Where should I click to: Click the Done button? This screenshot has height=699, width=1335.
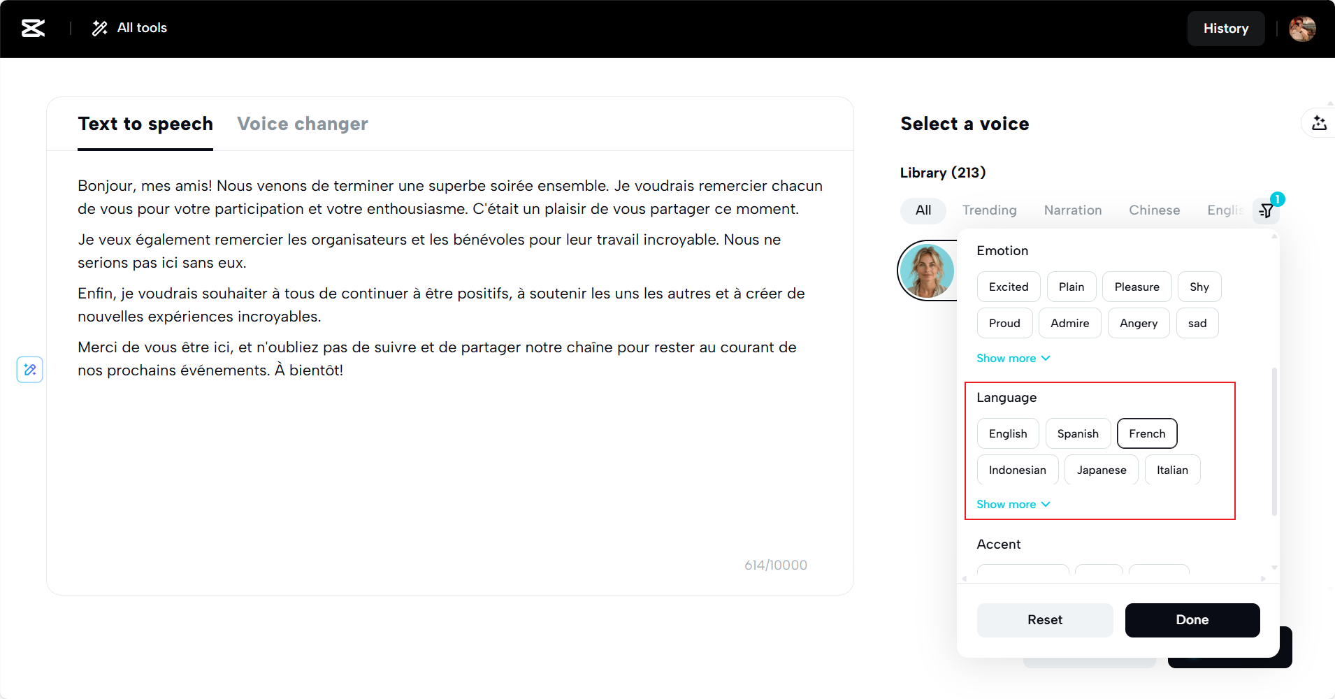[x=1192, y=620]
